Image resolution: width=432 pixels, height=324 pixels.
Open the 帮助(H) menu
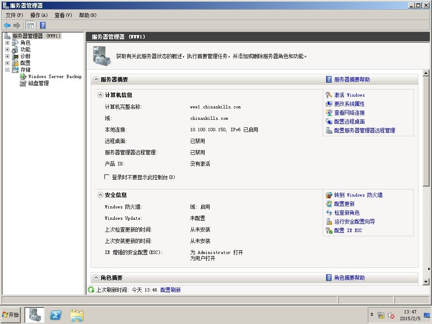pos(88,15)
